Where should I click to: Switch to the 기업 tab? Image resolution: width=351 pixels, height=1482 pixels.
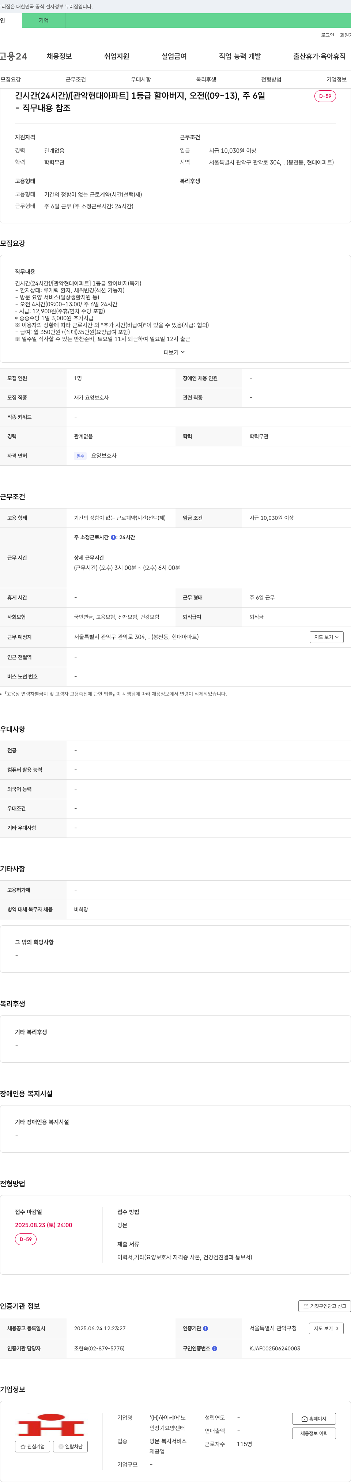coord(44,21)
